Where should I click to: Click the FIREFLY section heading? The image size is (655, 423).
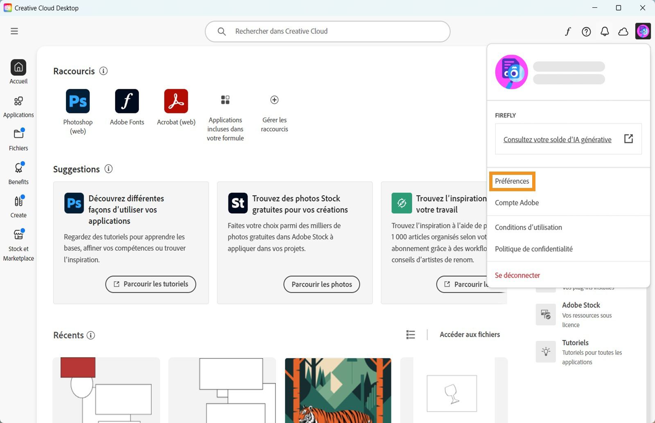click(x=505, y=115)
